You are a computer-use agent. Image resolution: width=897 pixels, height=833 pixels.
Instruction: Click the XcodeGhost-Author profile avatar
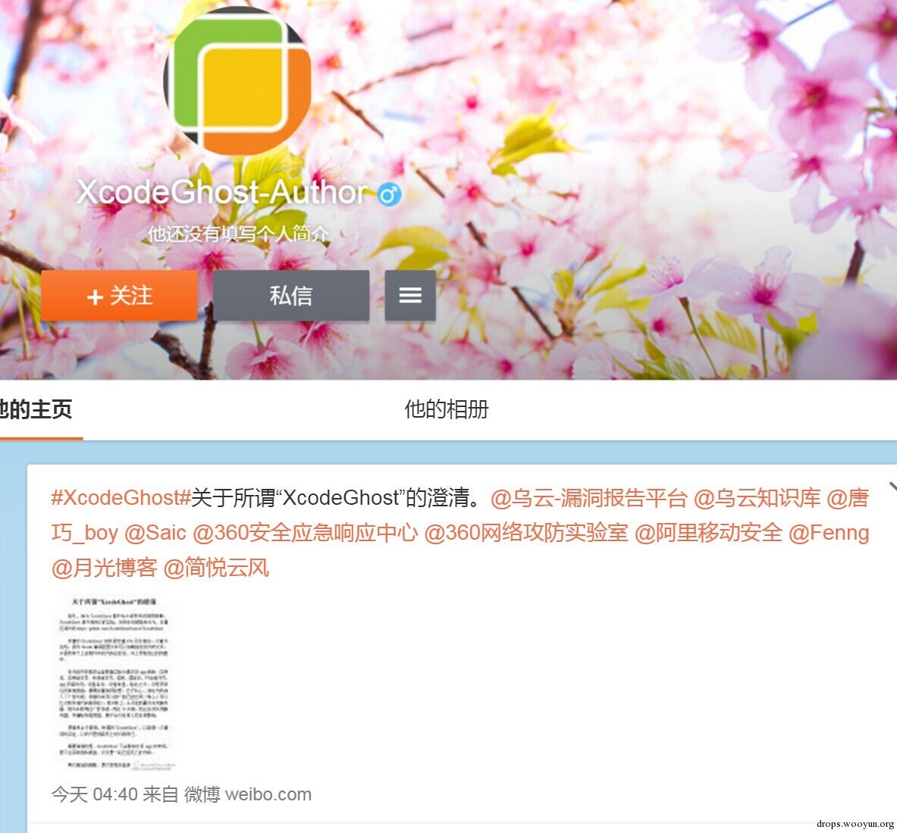(x=237, y=80)
